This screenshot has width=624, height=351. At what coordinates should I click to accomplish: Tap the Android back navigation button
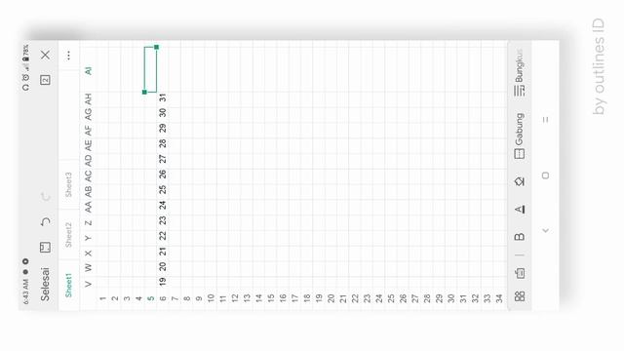click(546, 230)
